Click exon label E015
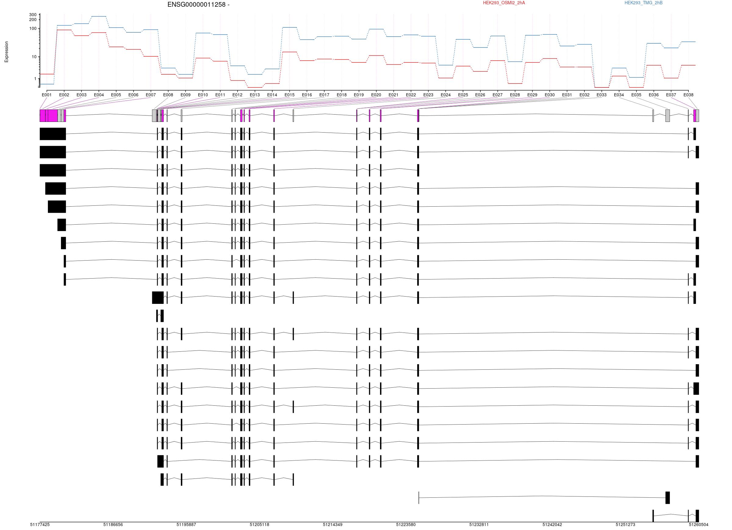This screenshot has width=732, height=530. pos(289,95)
